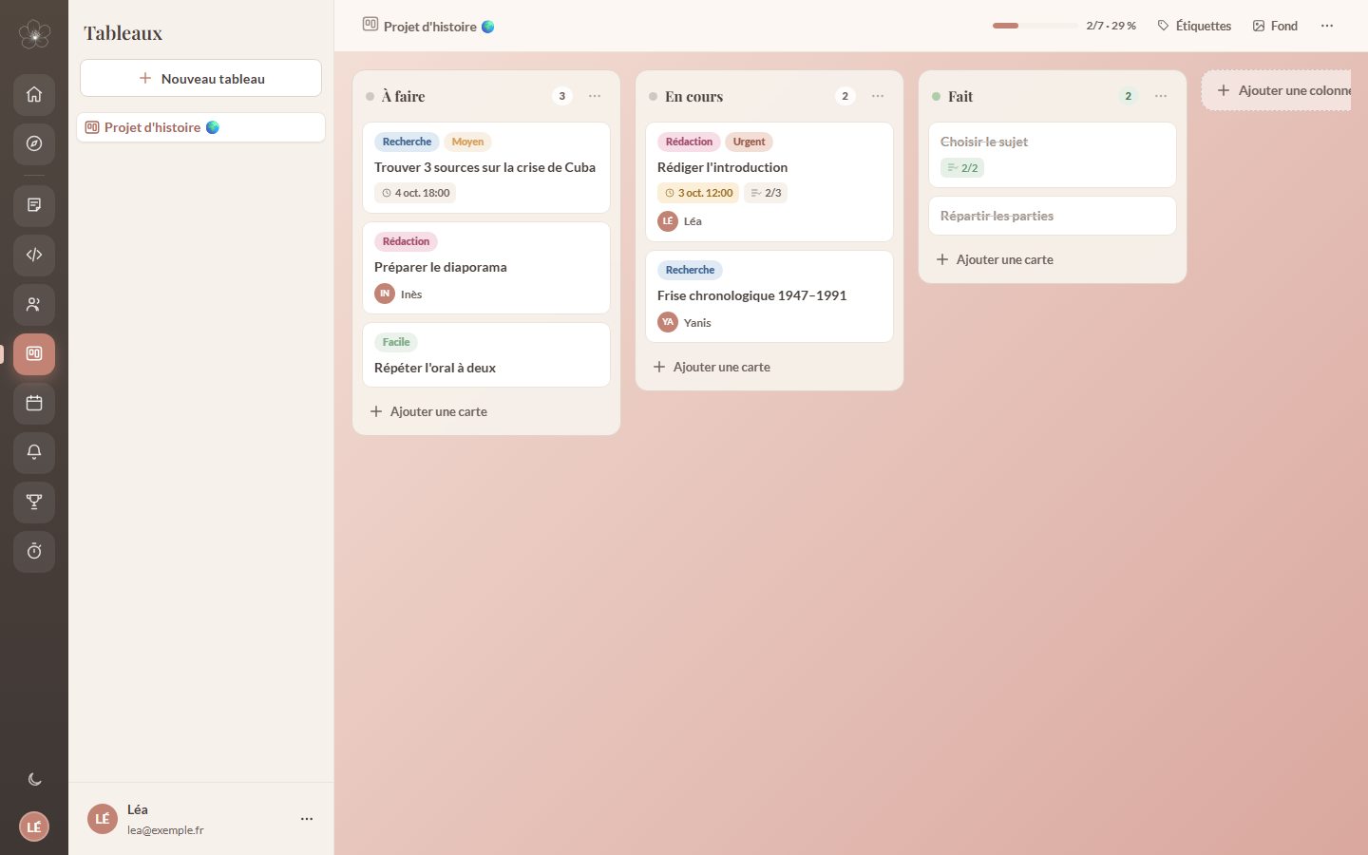Open the trophy achievements icon
Image resolution: width=1368 pixels, height=855 pixels.
(34, 502)
